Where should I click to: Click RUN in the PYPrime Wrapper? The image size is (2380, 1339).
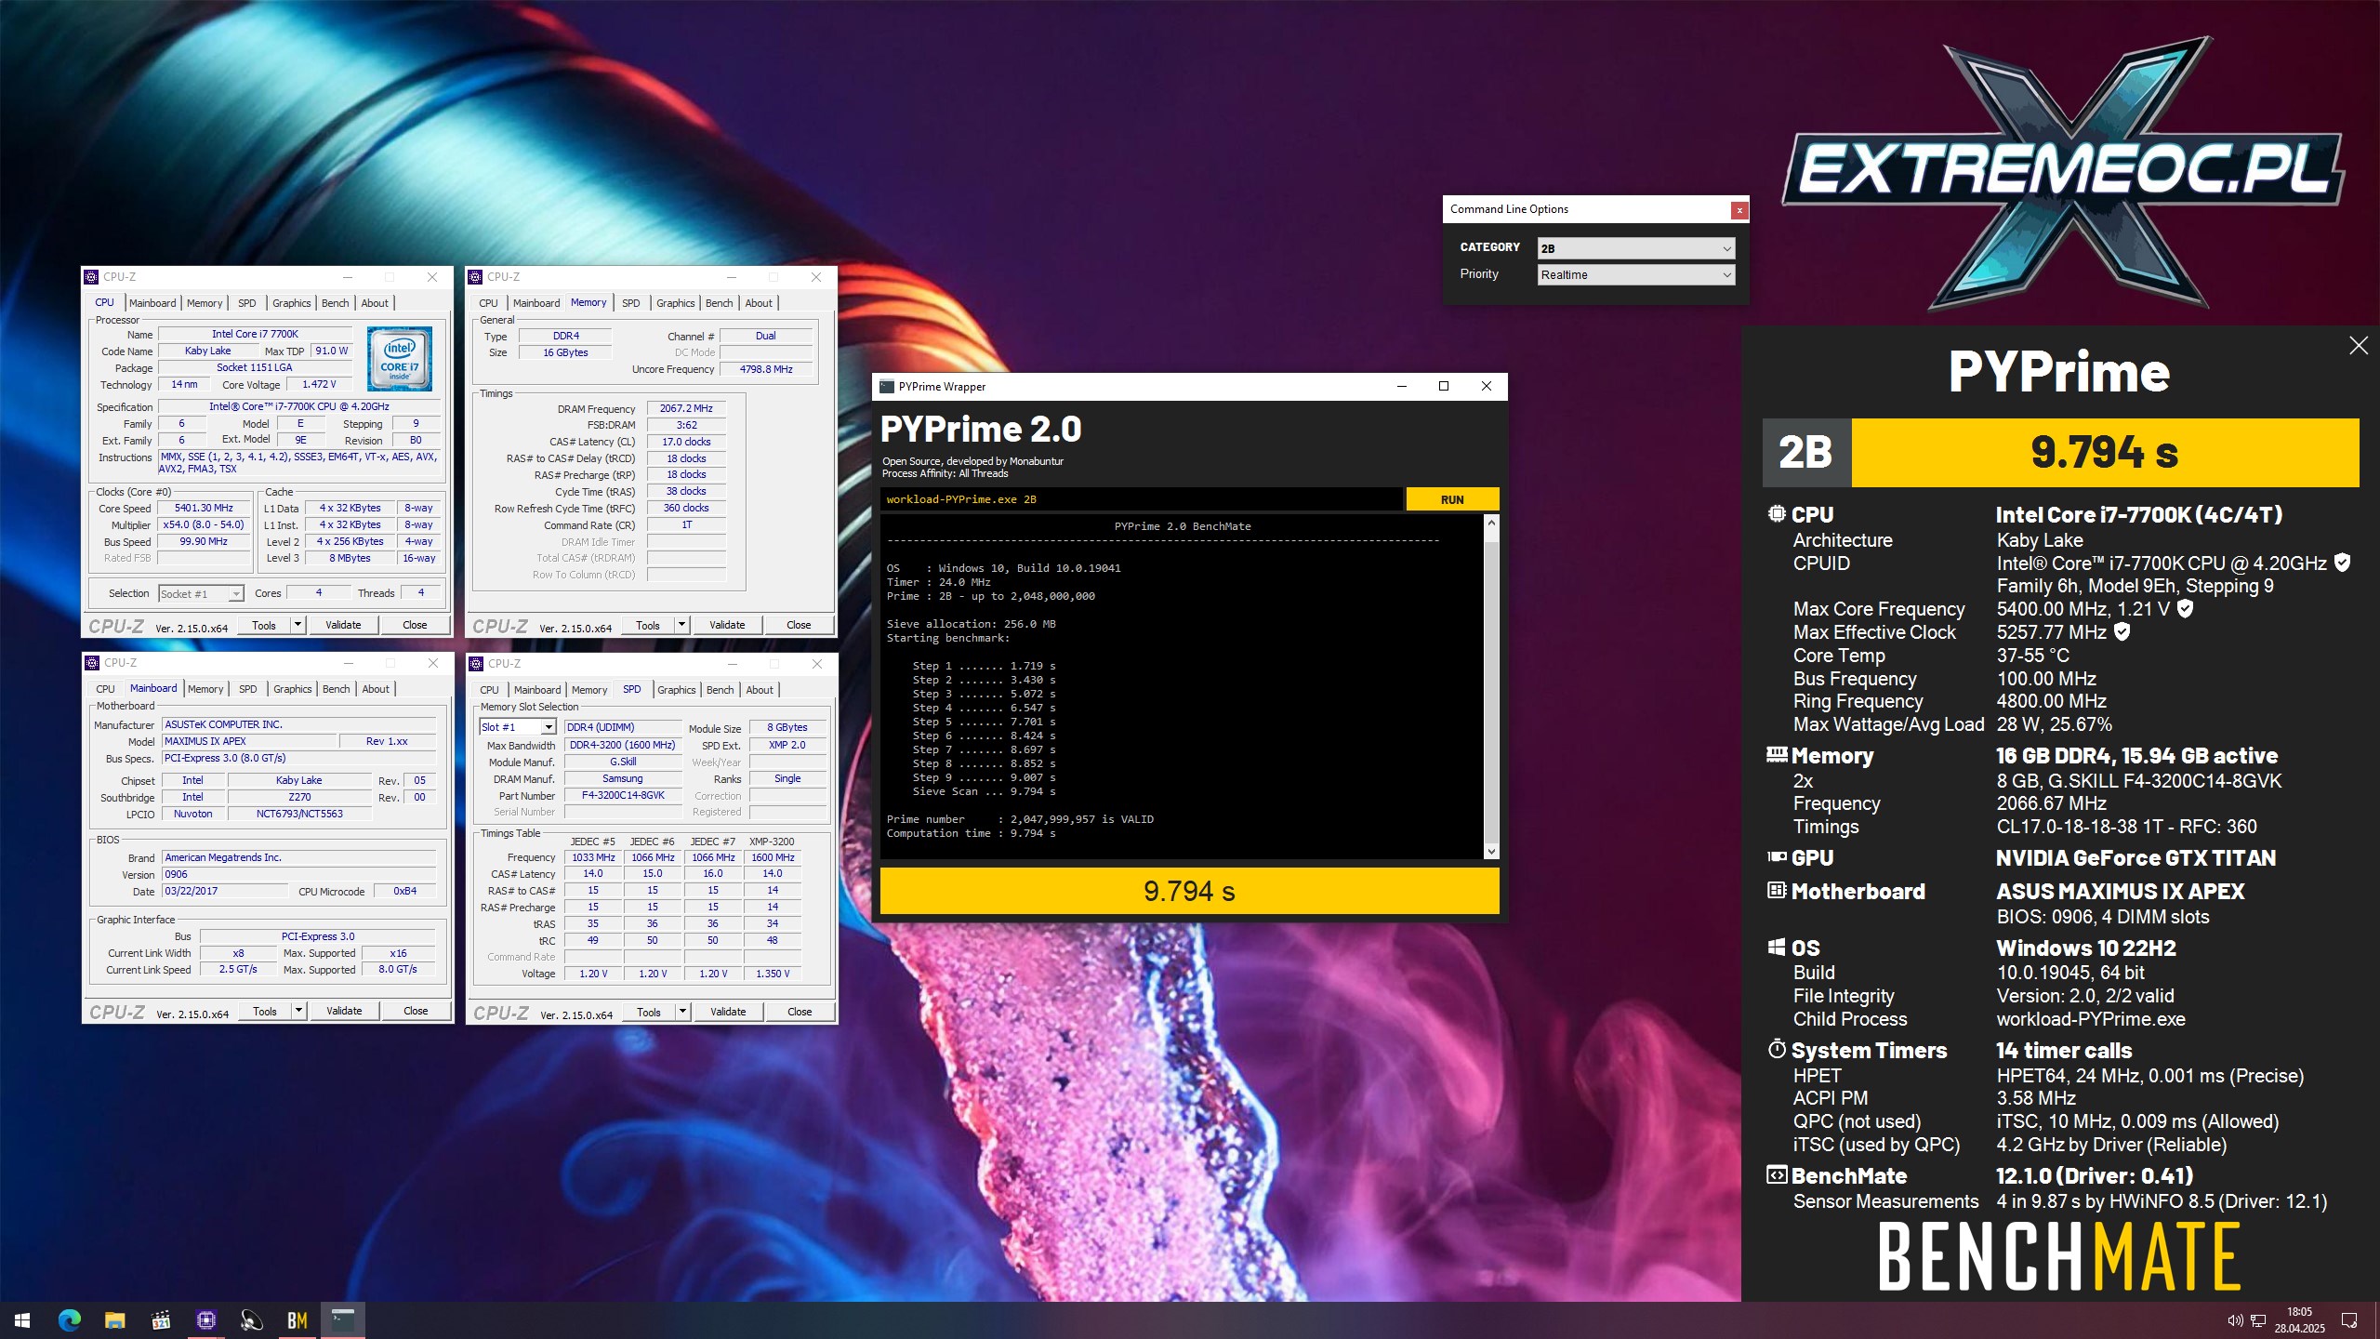tap(1452, 499)
